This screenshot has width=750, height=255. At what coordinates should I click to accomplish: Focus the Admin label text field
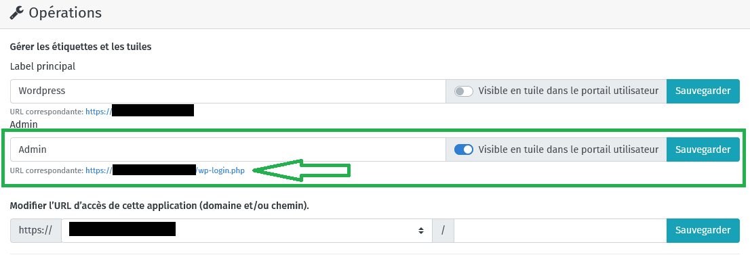click(x=228, y=149)
